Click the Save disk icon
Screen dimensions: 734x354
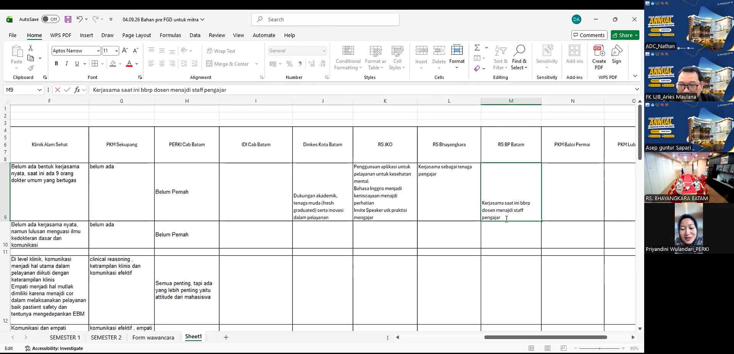68,19
